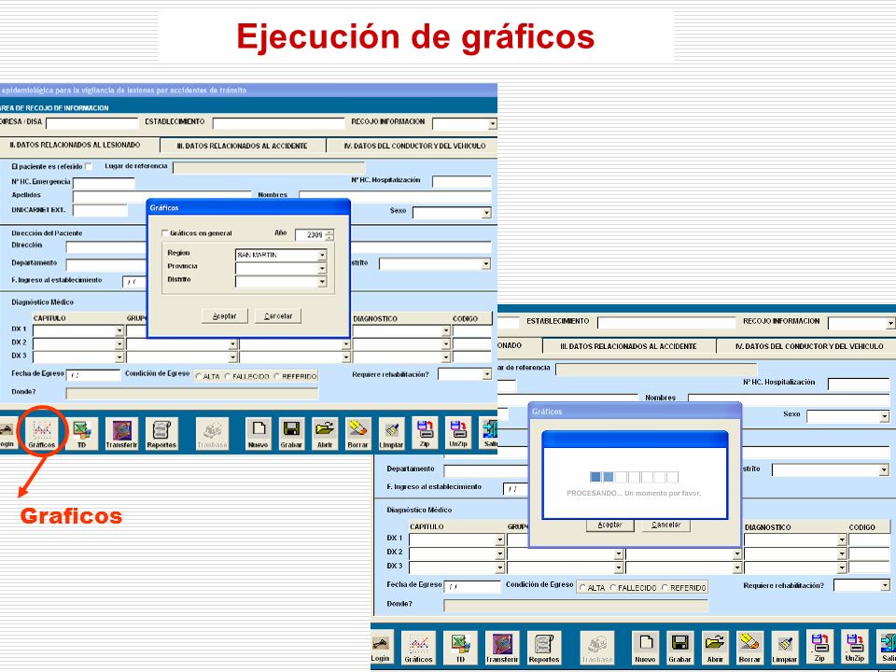This screenshot has height=672, width=896.
Task: Enable 'Gráficos en general' checkbox
Action: [165, 233]
